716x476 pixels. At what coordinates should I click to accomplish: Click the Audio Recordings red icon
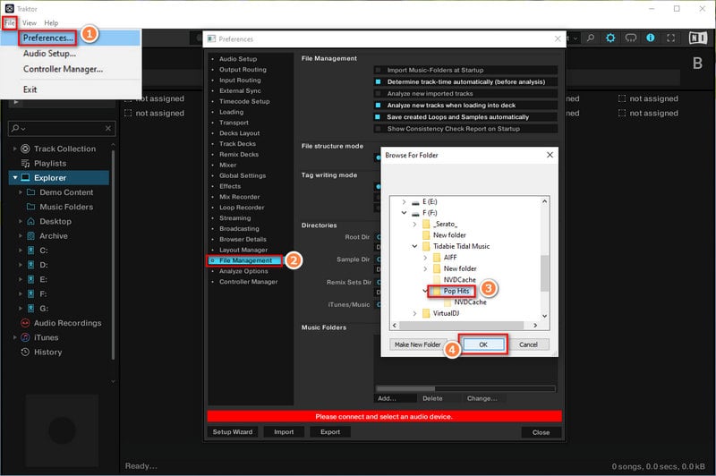tap(26, 323)
